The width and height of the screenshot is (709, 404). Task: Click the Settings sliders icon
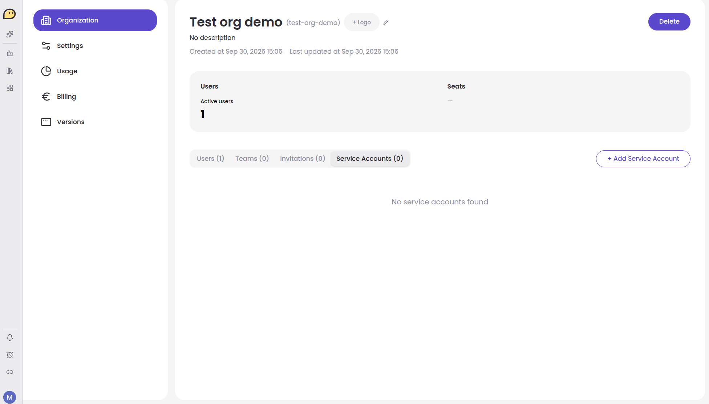46,46
